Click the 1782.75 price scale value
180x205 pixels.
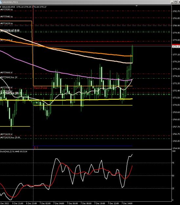tap(176, 11)
